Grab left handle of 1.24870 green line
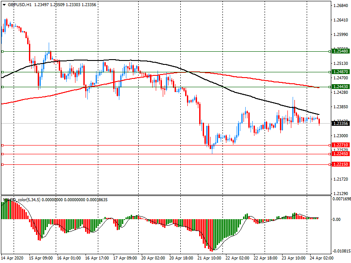This screenshot has width=351, height=263. (x=3, y=72)
